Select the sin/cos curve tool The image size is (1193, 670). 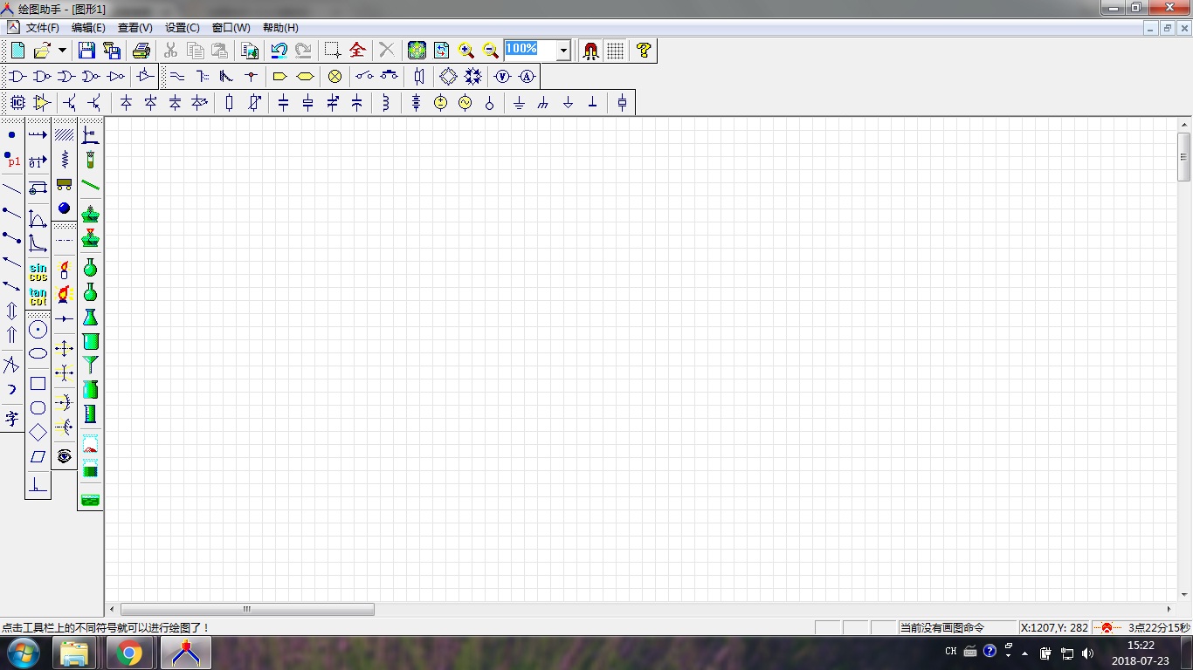tap(38, 272)
